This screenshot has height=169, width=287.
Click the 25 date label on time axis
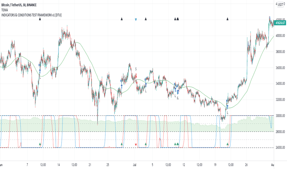tap(108, 165)
